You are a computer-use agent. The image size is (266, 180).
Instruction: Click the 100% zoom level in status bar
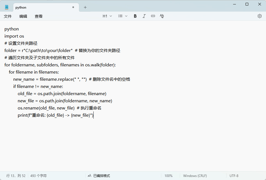(x=168, y=176)
